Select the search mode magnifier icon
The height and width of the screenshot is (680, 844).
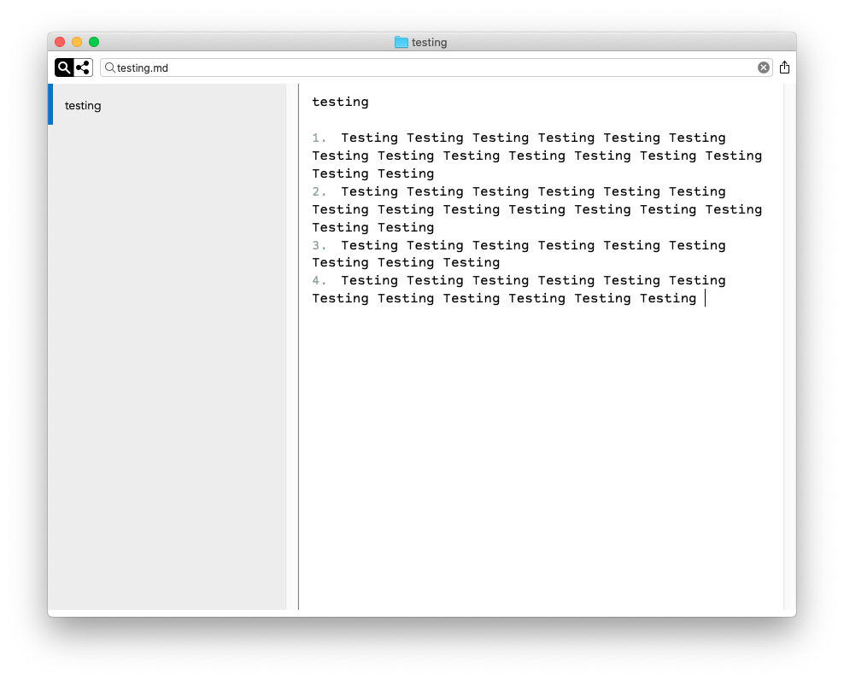pyautogui.click(x=64, y=67)
